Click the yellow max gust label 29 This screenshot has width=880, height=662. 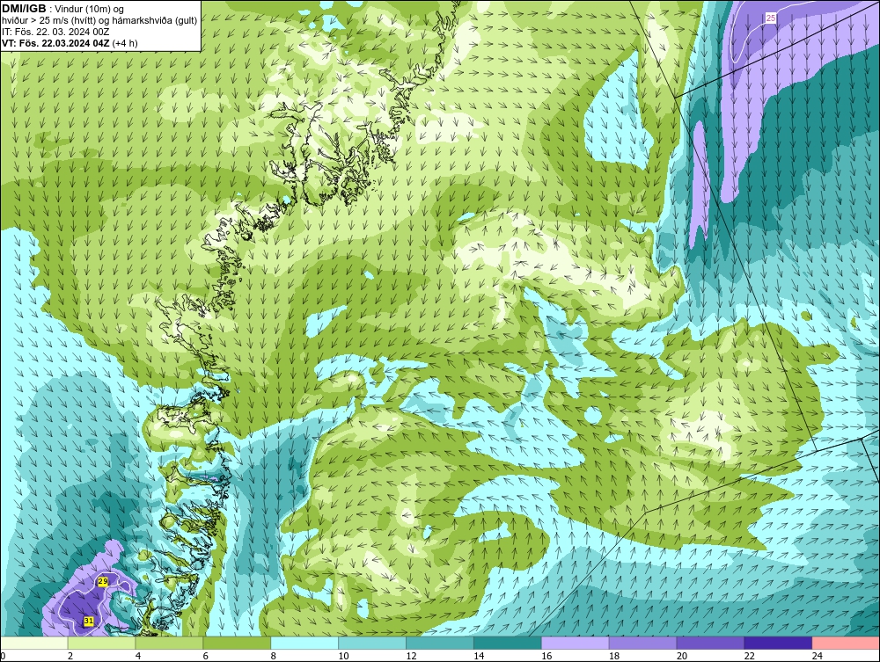click(103, 582)
